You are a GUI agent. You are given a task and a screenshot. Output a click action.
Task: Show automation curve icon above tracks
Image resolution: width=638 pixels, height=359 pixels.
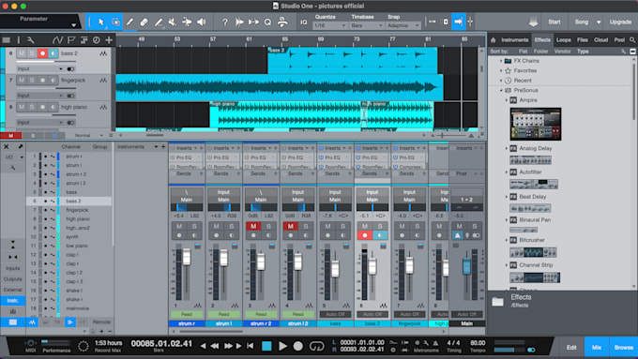click(57, 40)
